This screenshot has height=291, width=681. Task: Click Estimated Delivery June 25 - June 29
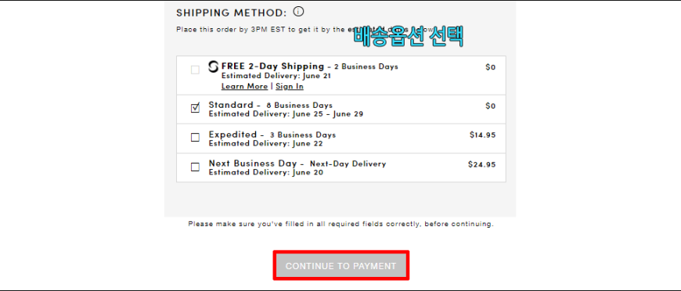pos(286,114)
